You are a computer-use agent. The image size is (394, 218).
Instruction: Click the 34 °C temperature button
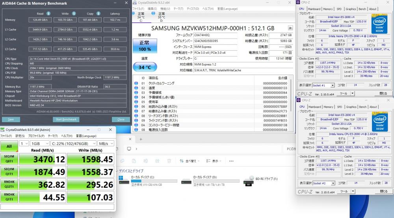point(145,67)
